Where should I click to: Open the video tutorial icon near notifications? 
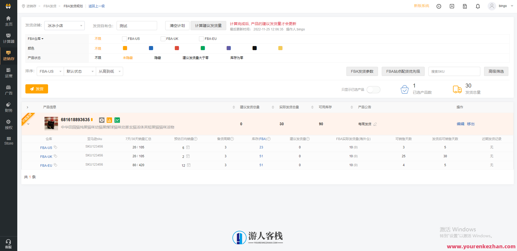[452, 6]
